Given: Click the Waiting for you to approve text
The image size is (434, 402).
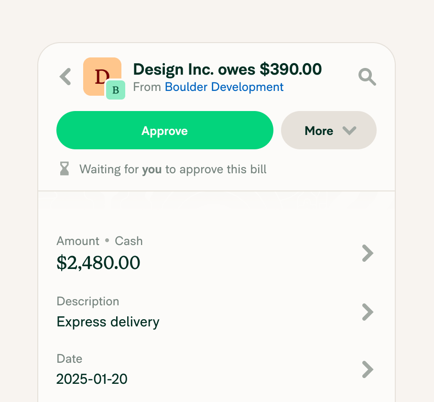Looking at the screenshot, I should pyautogui.click(x=173, y=169).
